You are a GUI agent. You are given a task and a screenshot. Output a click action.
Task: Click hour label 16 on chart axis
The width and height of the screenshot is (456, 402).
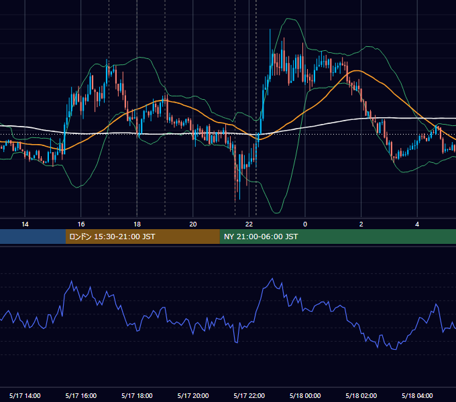81,224
